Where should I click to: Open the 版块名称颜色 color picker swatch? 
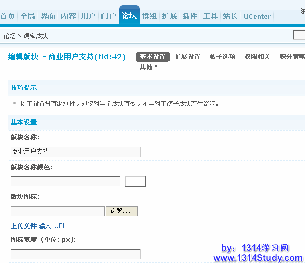(x=135, y=181)
